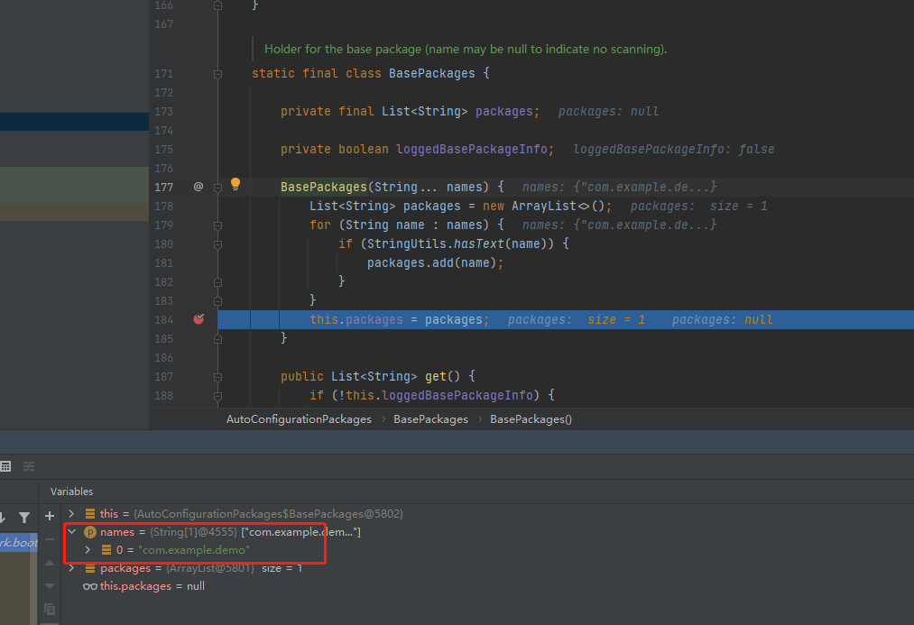Select the Variables tab header
The width and height of the screenshot is (914, 625).
pos(71,492)
